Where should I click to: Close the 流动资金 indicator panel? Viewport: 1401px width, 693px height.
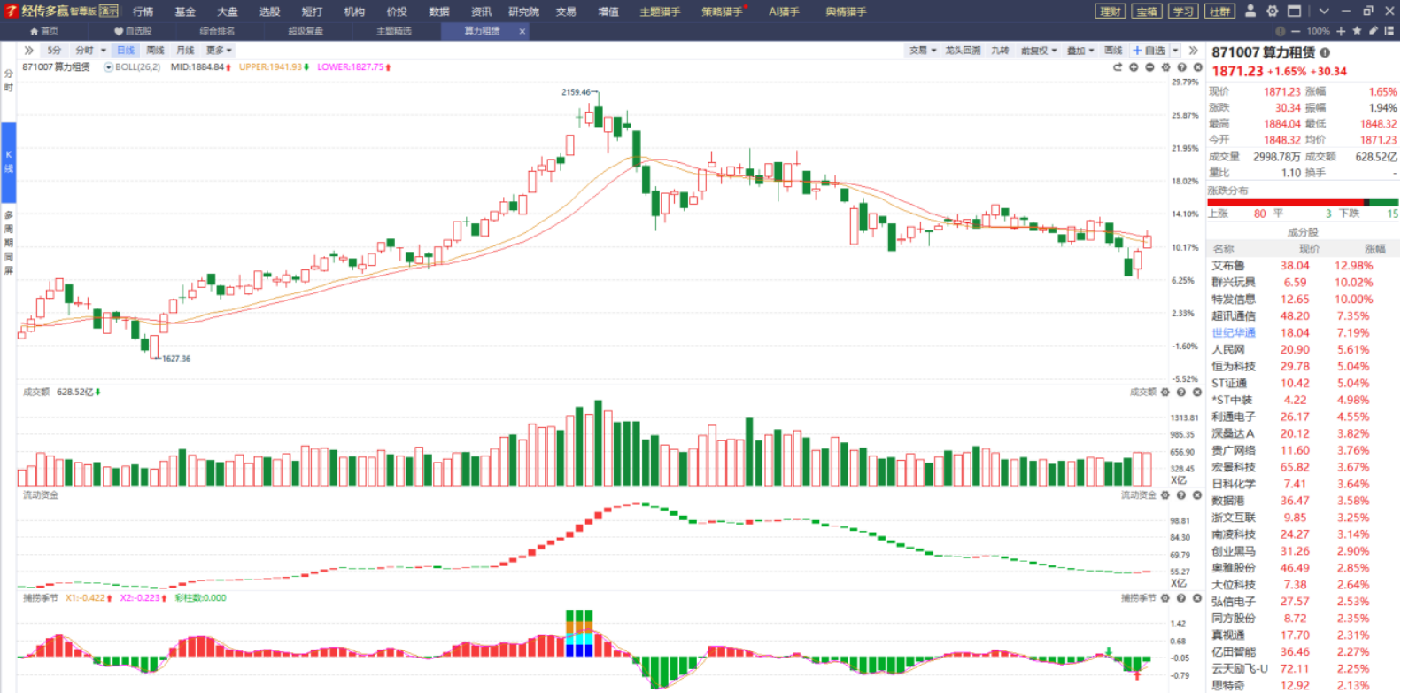[1197, 495]
